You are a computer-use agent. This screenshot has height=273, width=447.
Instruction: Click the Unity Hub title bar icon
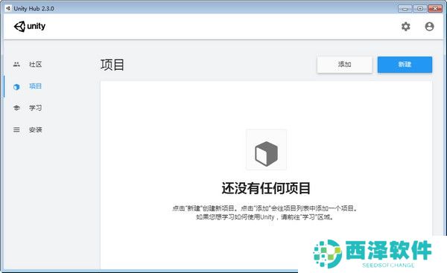click(x=8, y=8)
